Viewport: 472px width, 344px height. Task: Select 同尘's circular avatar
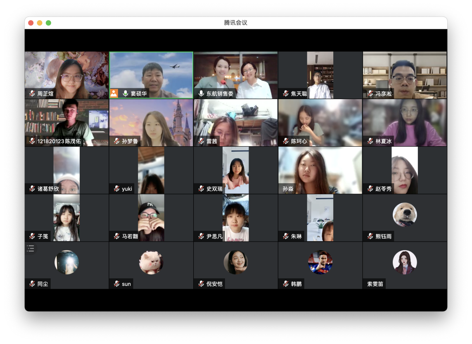coord(66,262)
